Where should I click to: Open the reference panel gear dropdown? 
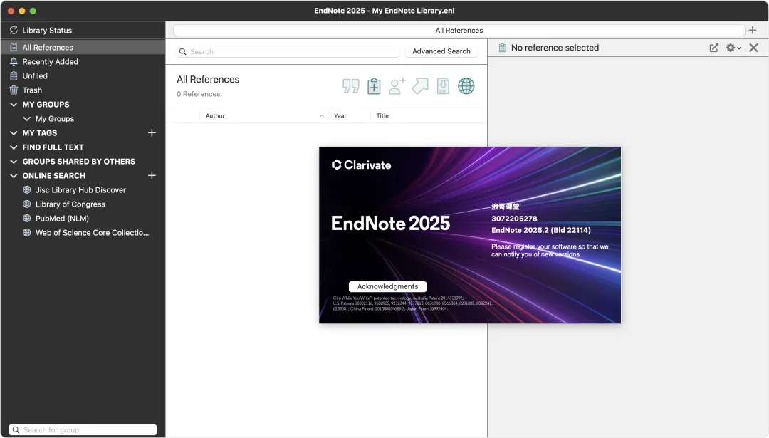[x=733, y=48]
